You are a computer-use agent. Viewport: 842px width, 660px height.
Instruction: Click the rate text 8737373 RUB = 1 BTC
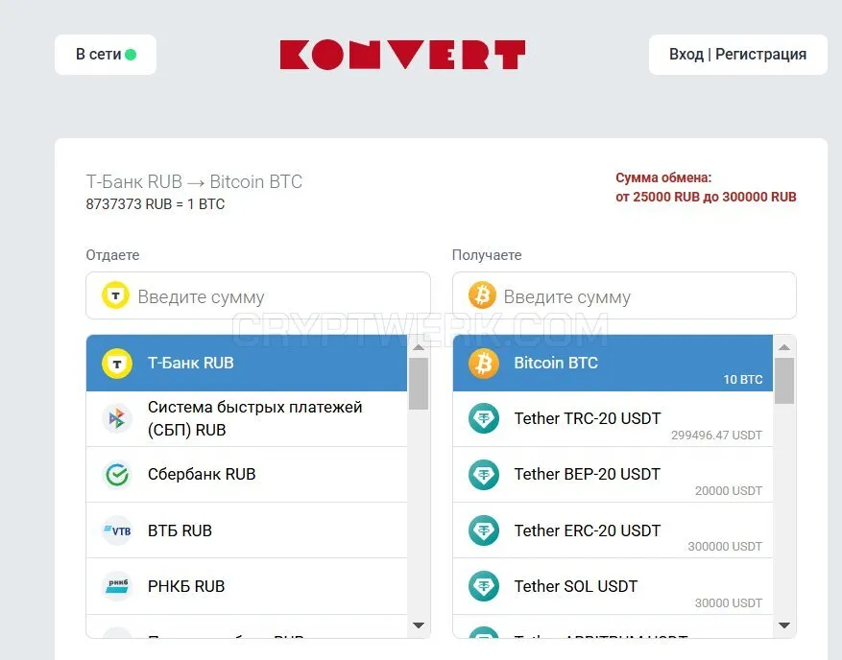(x=156, y=204)
